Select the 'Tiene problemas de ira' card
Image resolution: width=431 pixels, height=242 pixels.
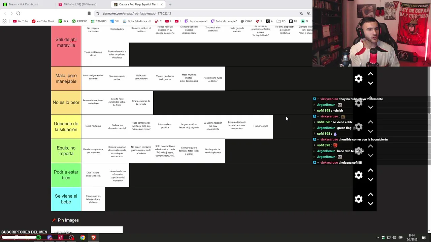pos(93,54)
